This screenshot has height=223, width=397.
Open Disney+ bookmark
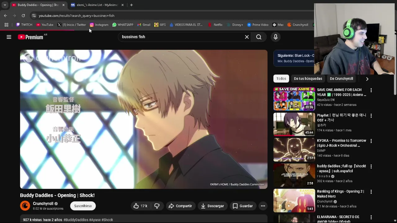click(235, 25)
